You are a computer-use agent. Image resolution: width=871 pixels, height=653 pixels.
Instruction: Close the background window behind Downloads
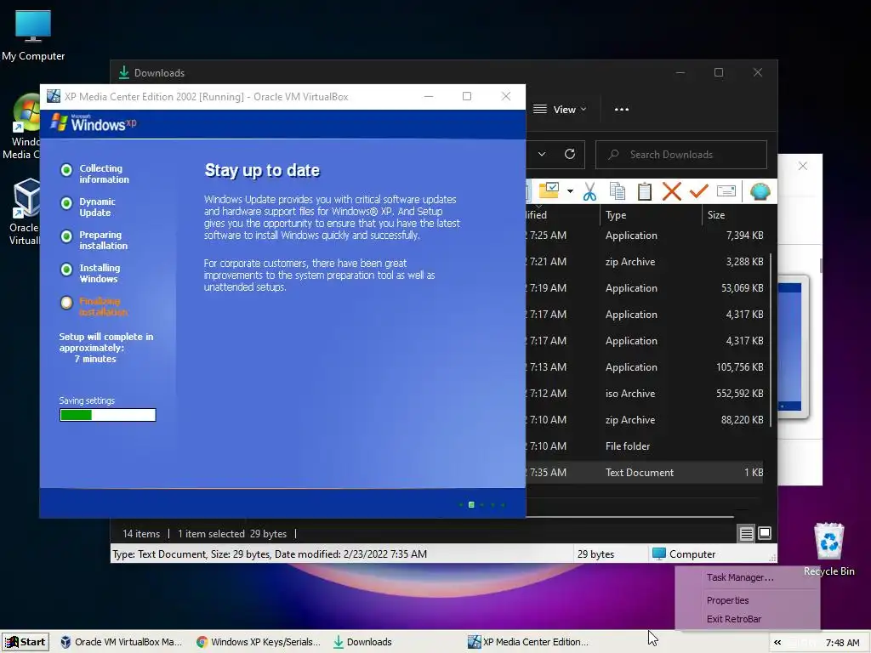click(803, 166)
